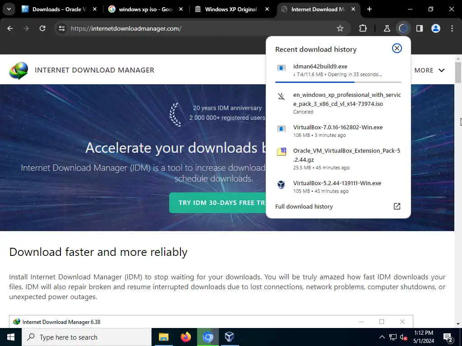Open Firefox from the taskbar
Viewport: 462px width, 346px height.
click(185, 337)
